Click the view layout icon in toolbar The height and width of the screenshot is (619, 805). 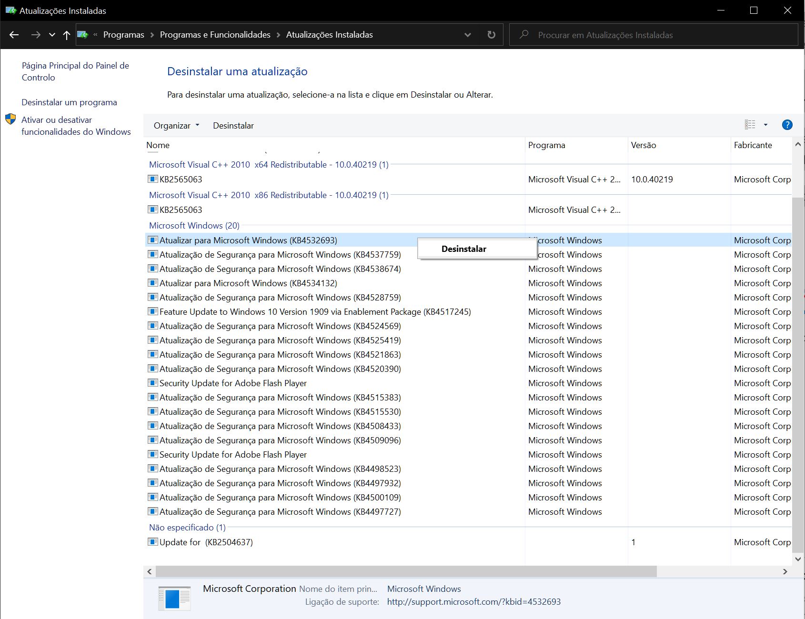click(x=750, y=125)
